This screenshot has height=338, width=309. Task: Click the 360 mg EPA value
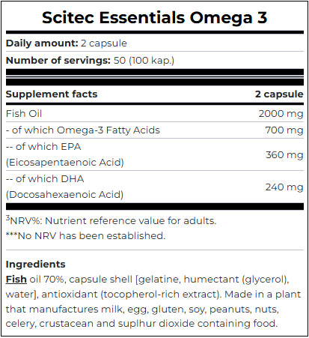coord(284,155)
